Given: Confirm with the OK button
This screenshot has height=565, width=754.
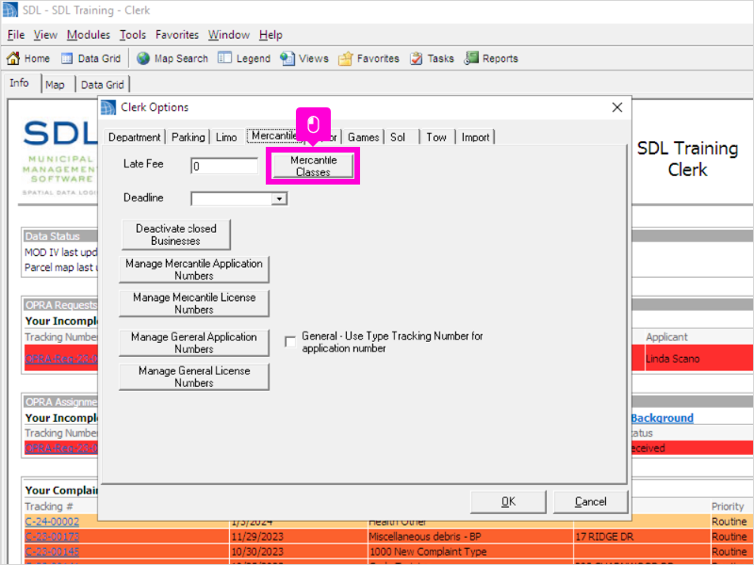Looking at the screenshot, I should [508, 502].
